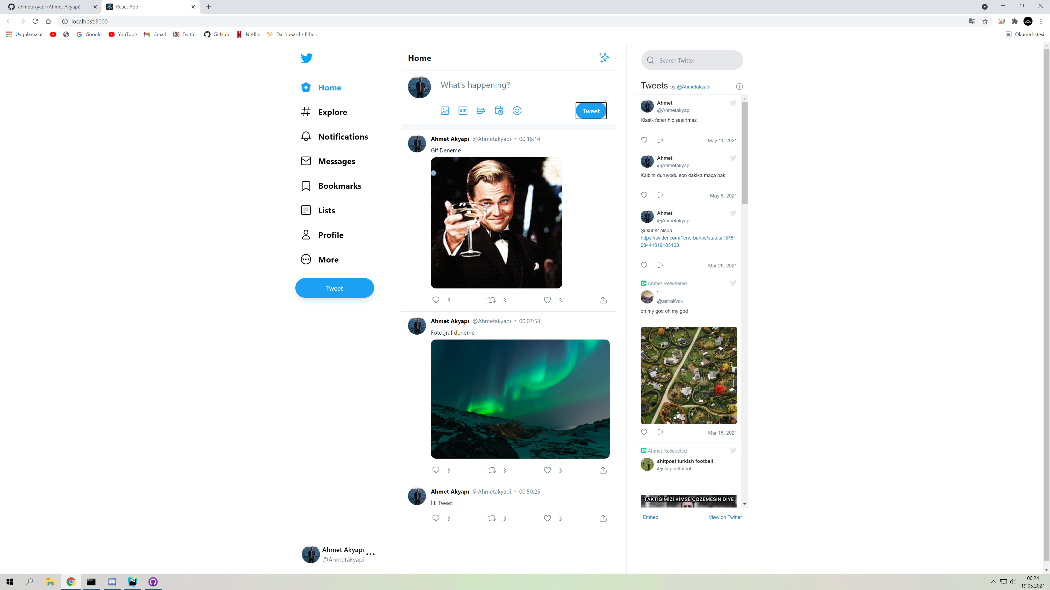Share the Gif Deneme tweet
This screenshot has height=590, width=1050.
click(x=603, y=300)
